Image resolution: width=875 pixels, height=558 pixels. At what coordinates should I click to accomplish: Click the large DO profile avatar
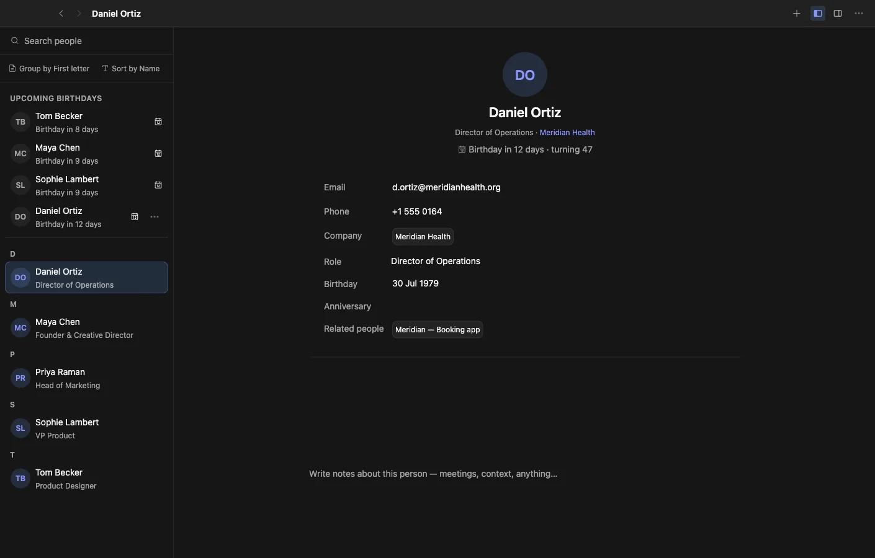tap(525, 75)
